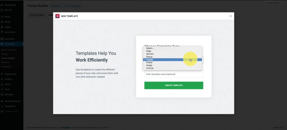Image resolution: width=287 pixels, height=130 pixels.
Task: Click the Add New submenu link in sidebar
Action: [5, 62]
